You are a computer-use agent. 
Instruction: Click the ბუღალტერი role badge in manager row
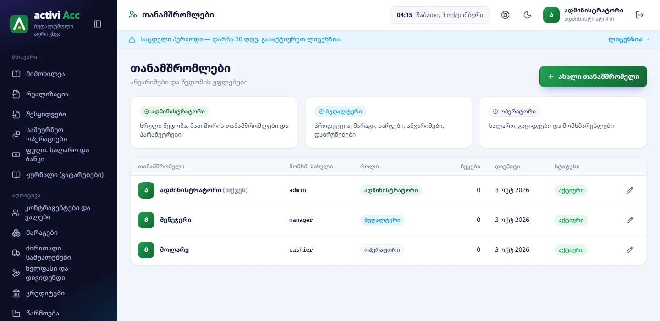click(382, 220)
